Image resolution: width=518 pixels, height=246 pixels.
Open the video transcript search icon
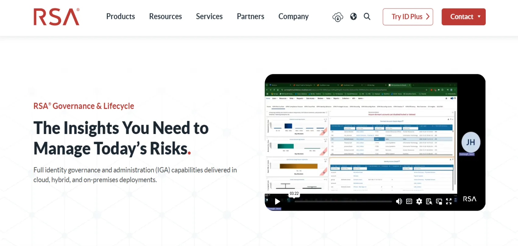(x=429, y=202)
